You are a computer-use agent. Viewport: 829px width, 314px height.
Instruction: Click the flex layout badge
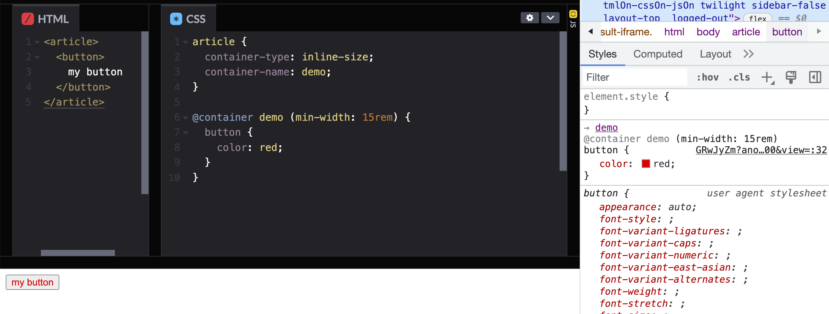click(x=758, y=19)
